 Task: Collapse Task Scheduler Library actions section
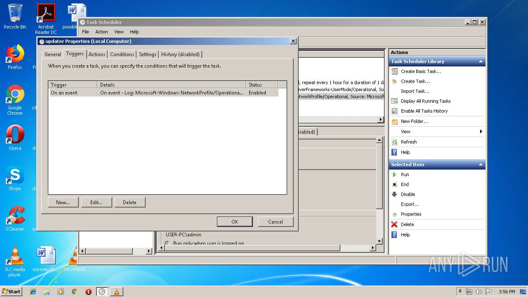point(481,61)
